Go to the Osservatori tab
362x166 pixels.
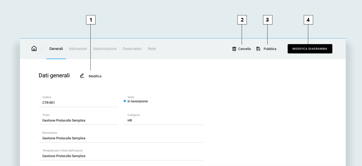pos(132,49)
